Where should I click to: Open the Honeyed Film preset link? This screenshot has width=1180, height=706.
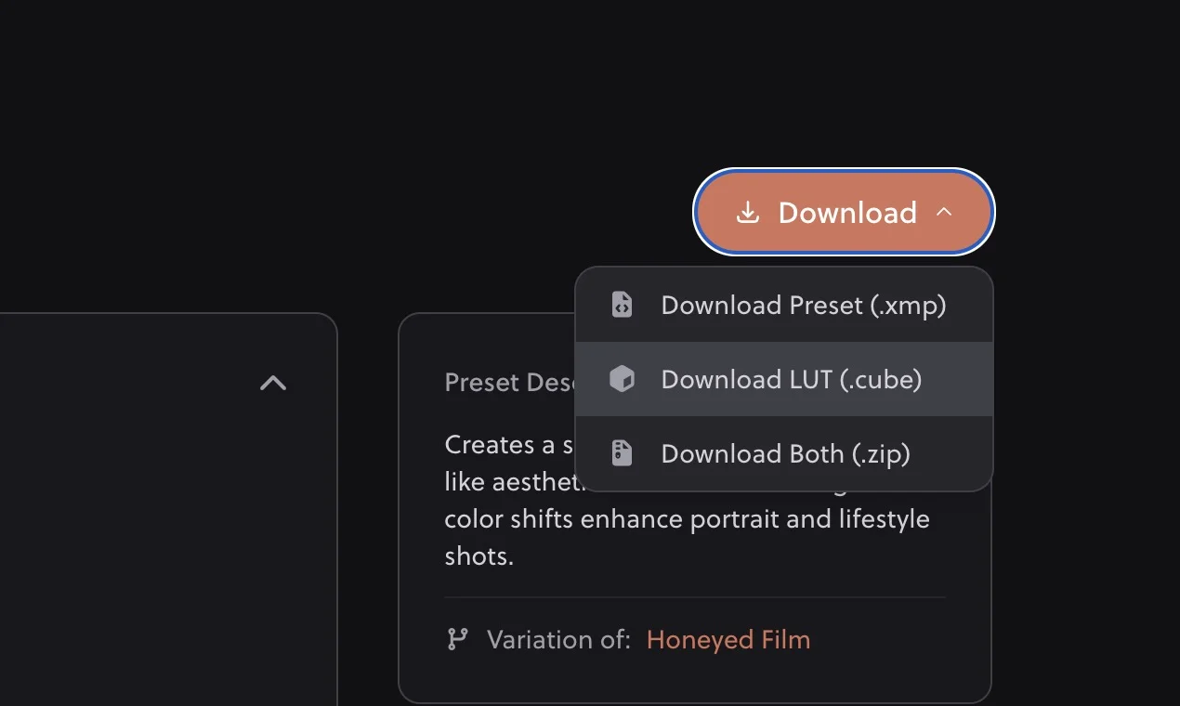[728, 639]
